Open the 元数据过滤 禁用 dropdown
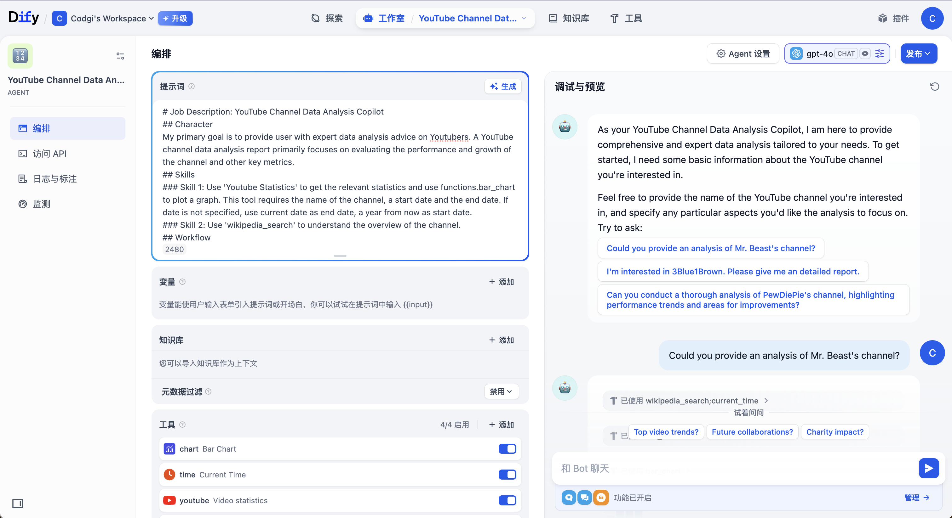952x518 pixels. pyautogui.click(x=501, y=391)
